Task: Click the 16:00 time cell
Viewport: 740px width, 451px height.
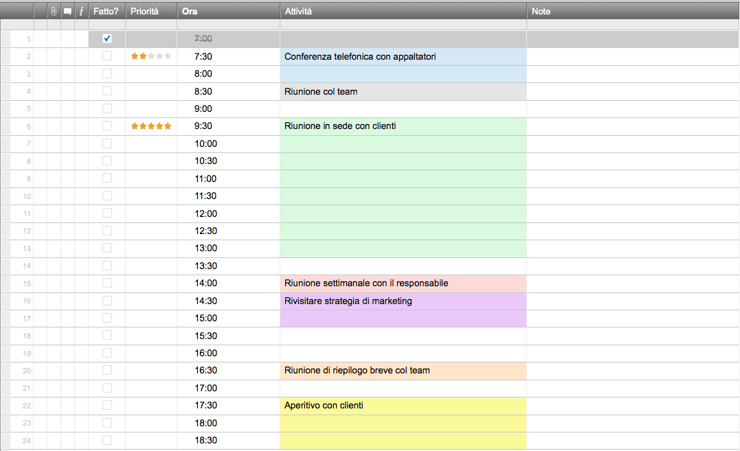Action: click(x=228, y=354)
